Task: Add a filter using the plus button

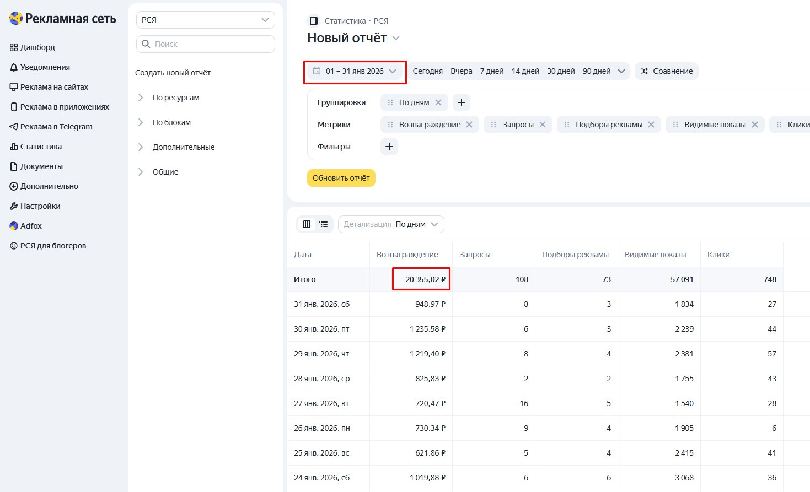Action: click(x=389, y=147)
